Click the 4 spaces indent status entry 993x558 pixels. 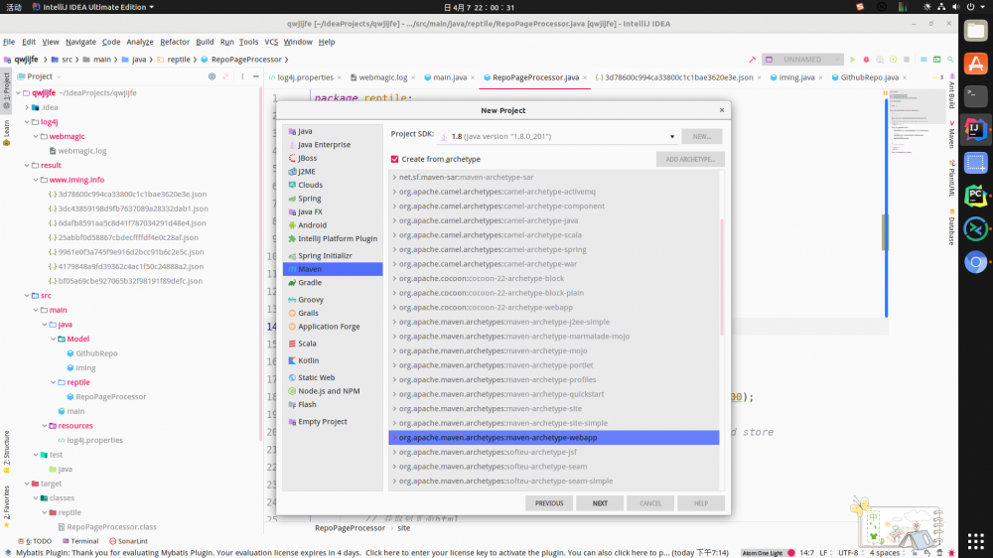[885, 553]
